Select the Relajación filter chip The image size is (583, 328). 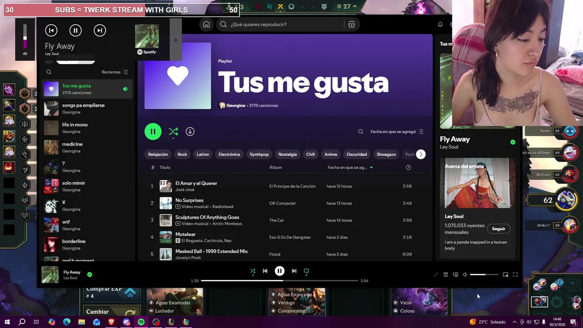pos(158,154)
